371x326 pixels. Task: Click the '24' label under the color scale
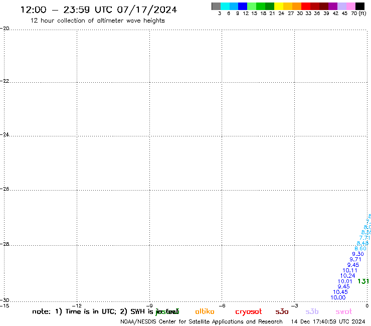coord(281,14)
